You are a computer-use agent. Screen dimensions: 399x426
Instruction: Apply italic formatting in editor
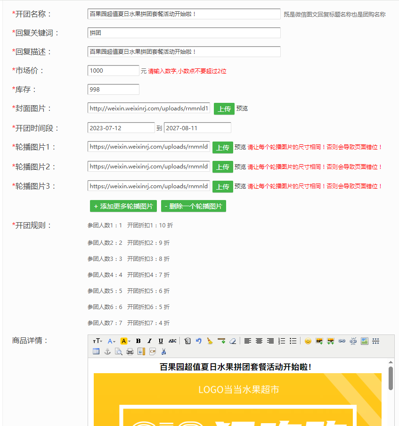pos(149,341)
